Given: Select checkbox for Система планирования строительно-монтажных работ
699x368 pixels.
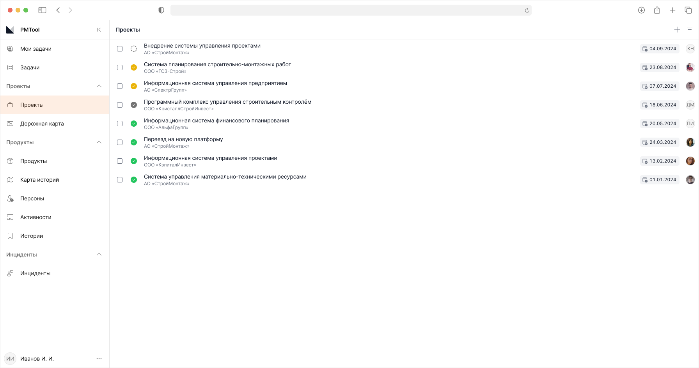Looking at the screenshot, I should pyautogui.click(x=120, y=67).
